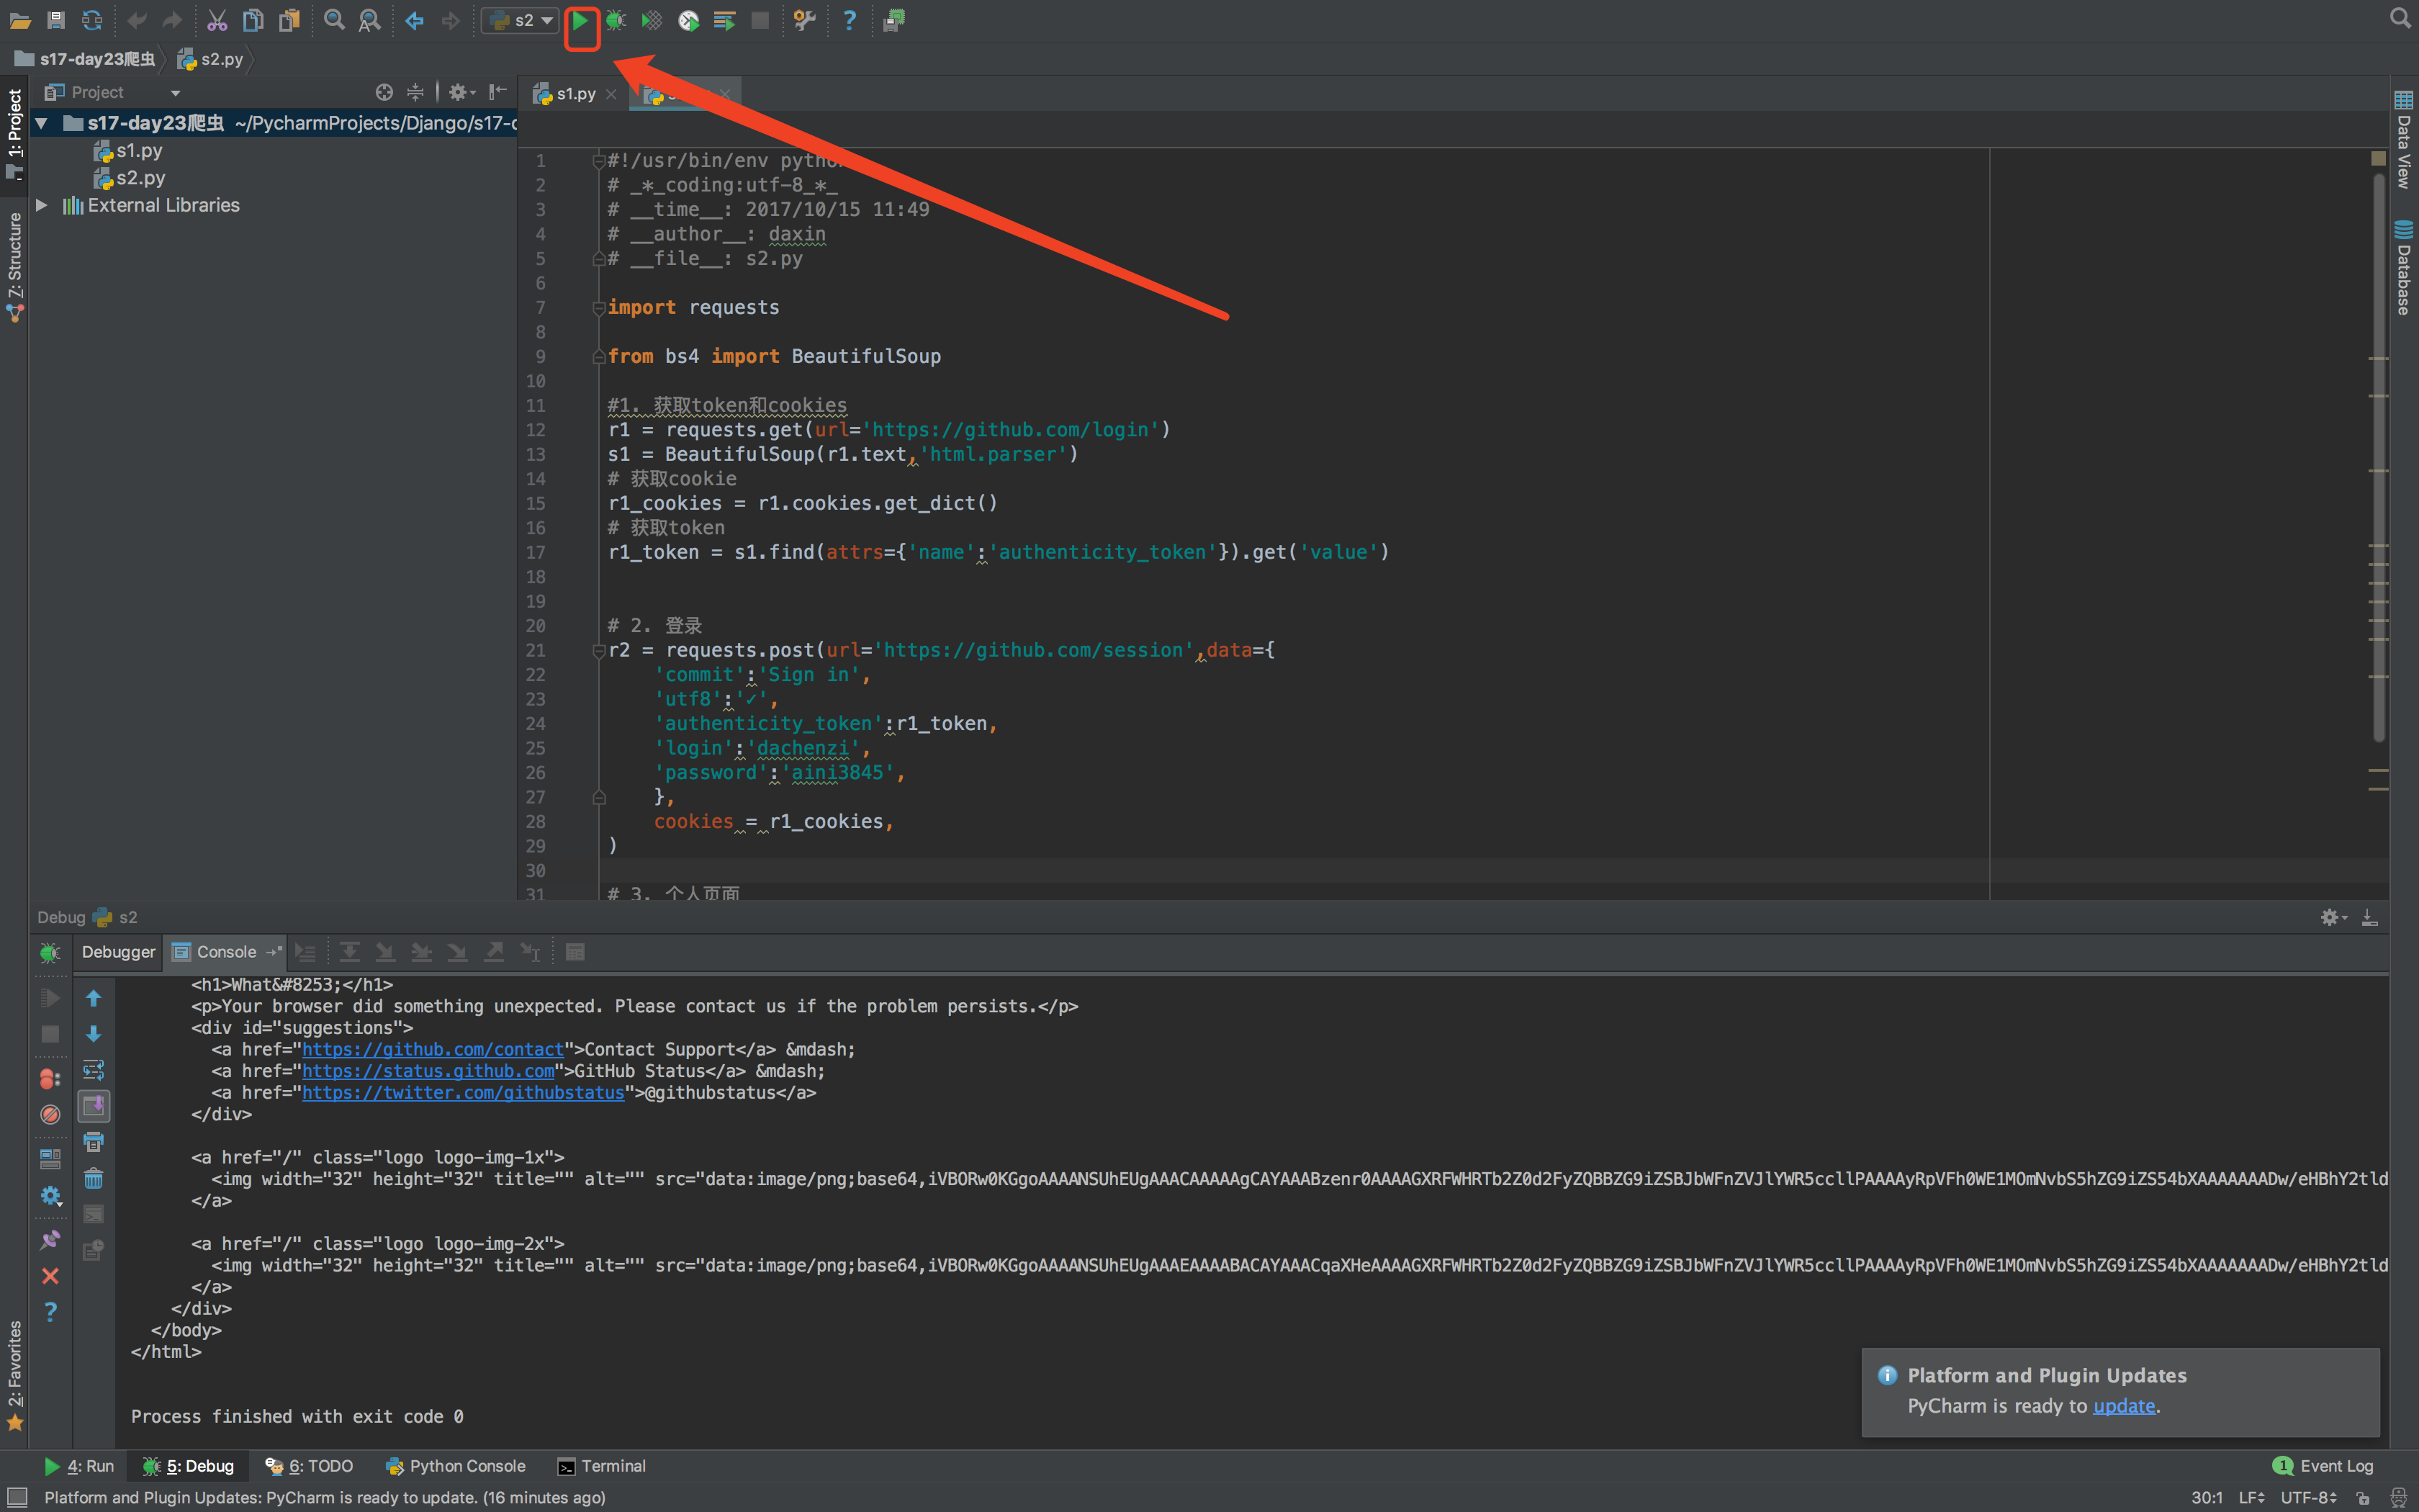Hide the Project panel with the side arrow icon
This screenshot has width=2419, height=1512.
pyautogui.click(x=497, y=92)
